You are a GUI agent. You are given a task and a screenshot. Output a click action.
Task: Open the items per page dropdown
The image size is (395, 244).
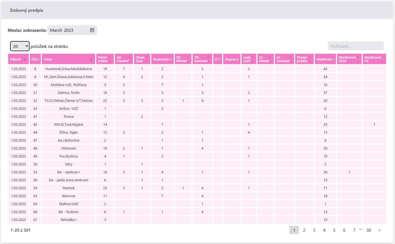pos(20,46)
